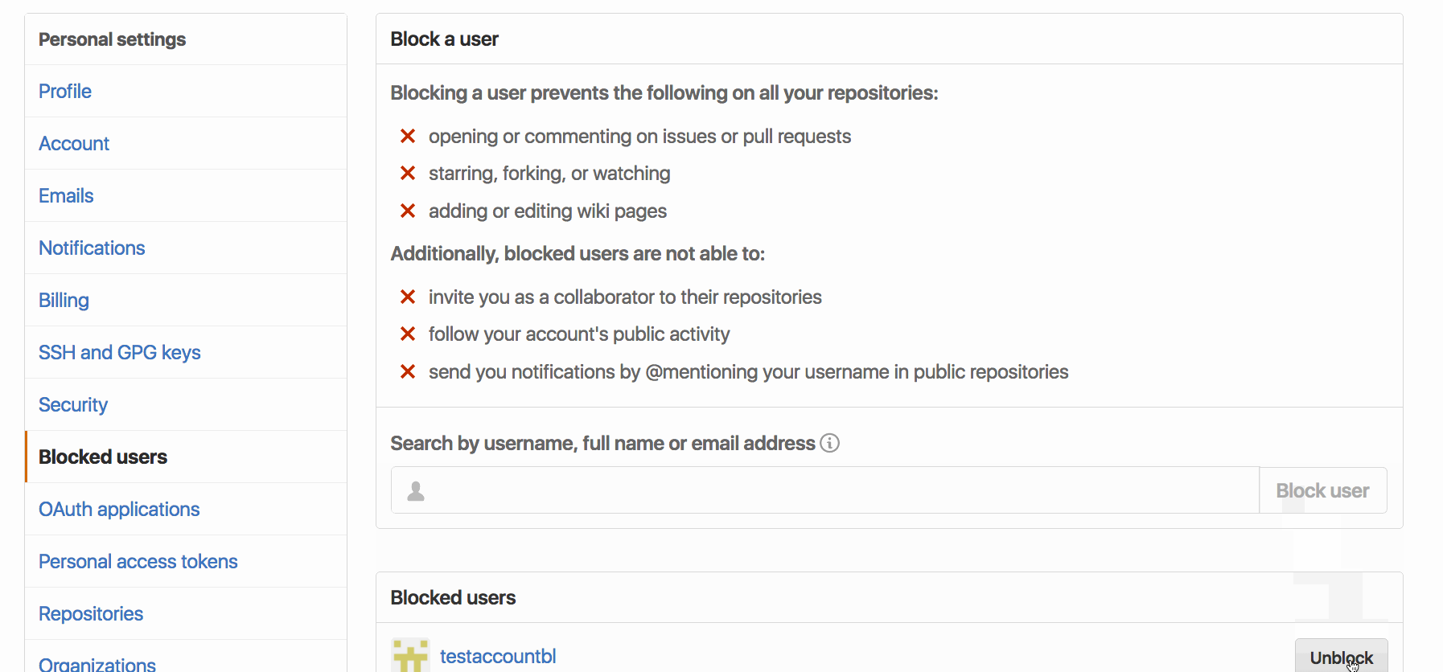Image resolution: width=1443 pixels, height=672 pixels.
Task: Click the red X beside 'opening or commenting on issues'
Action: tap(408, 137)
